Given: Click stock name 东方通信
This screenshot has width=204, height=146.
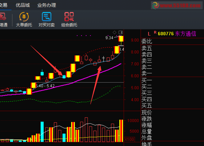Looking at the screenshot, I should [x=186, y=34].
